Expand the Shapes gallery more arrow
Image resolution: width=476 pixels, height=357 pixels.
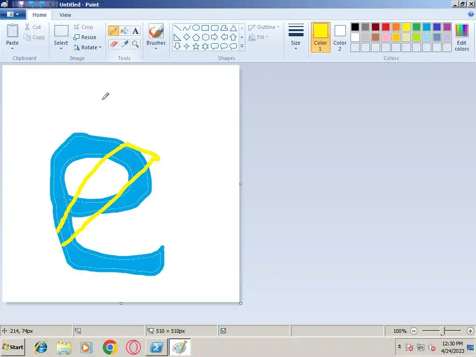(242, 46)
